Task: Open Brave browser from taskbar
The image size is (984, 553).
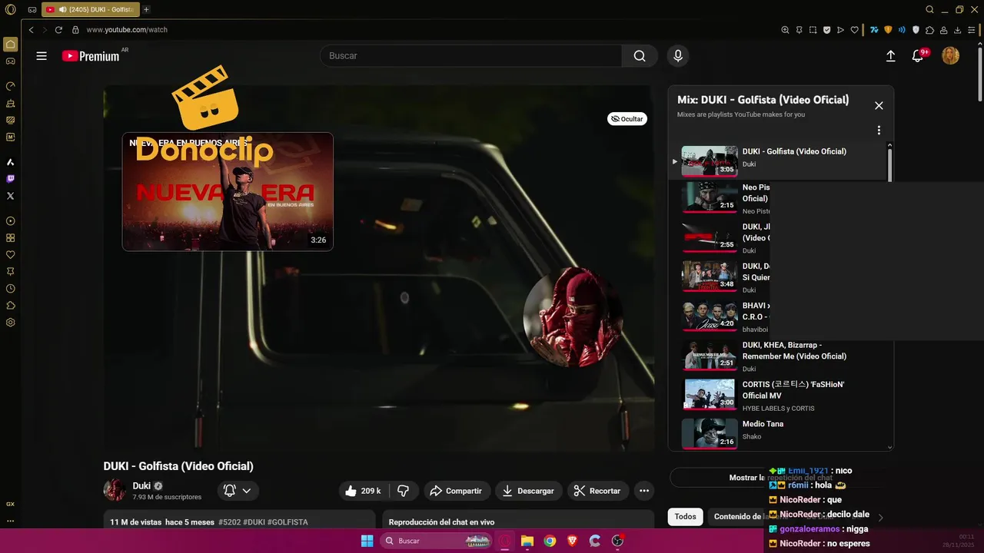Action: 572,541
